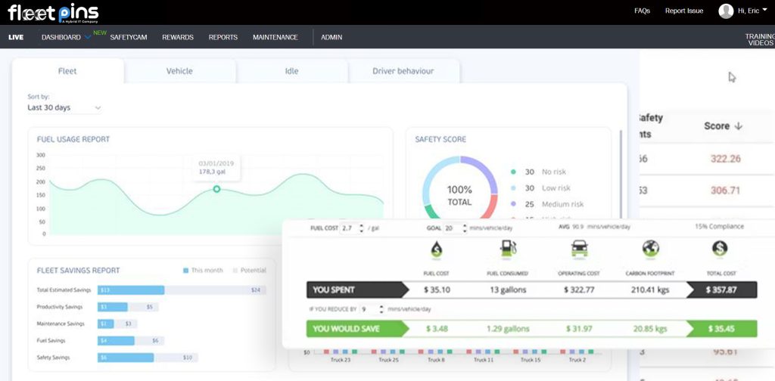Image resolution: width=775 pixels, height=381 pixels.
Task: Adjust the Fuel Cost stepper arrows
Action: pos(361,228)
